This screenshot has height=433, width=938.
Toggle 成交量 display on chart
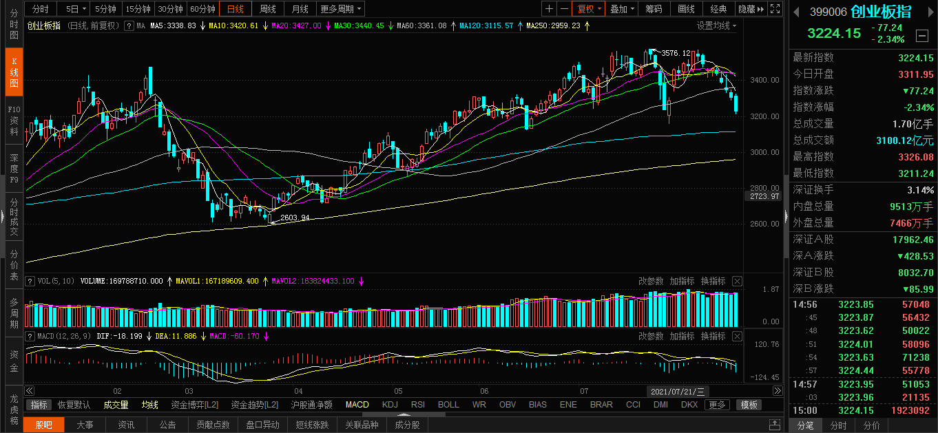(116, 405)
